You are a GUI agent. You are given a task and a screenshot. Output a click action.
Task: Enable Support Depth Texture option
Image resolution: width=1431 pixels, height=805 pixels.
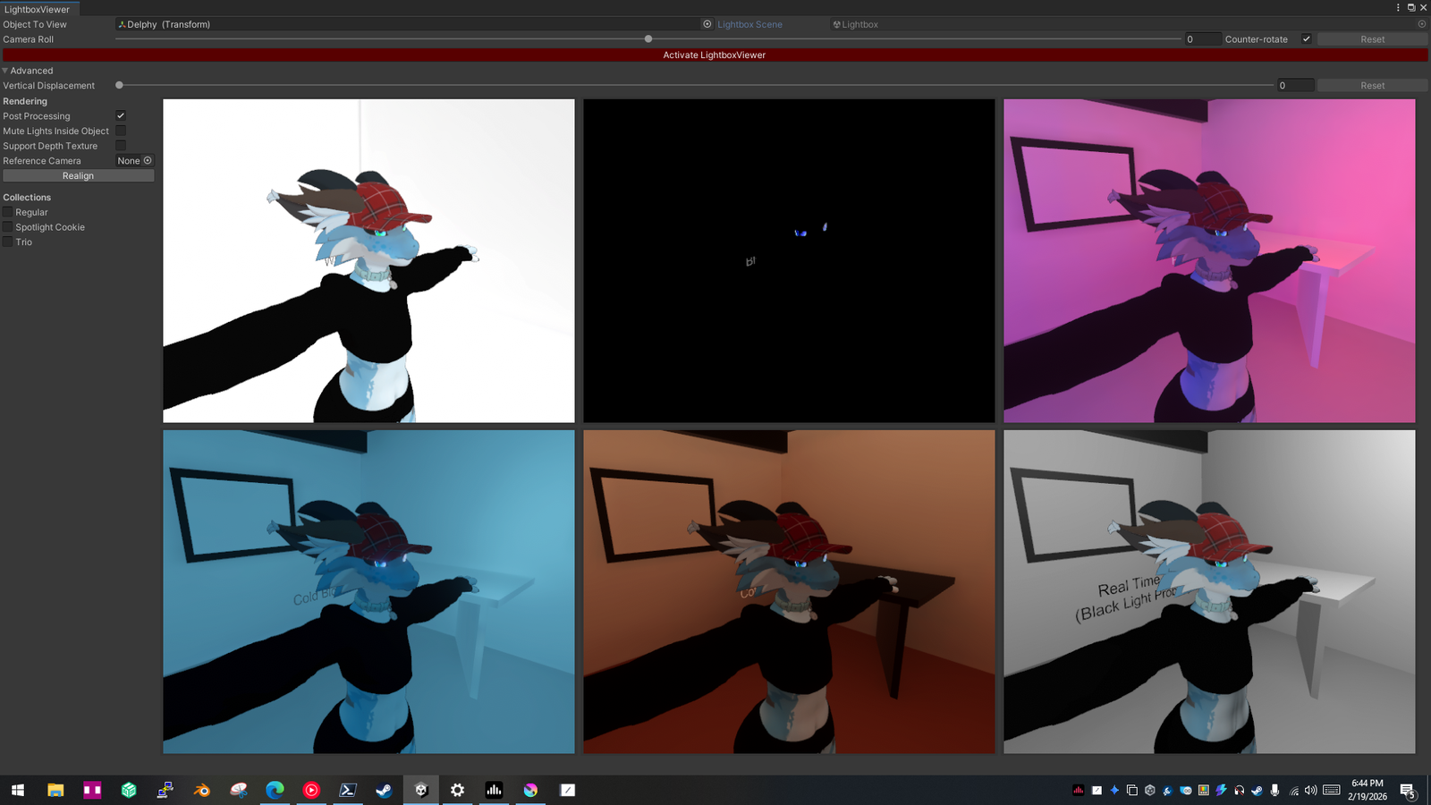point(121,146)
